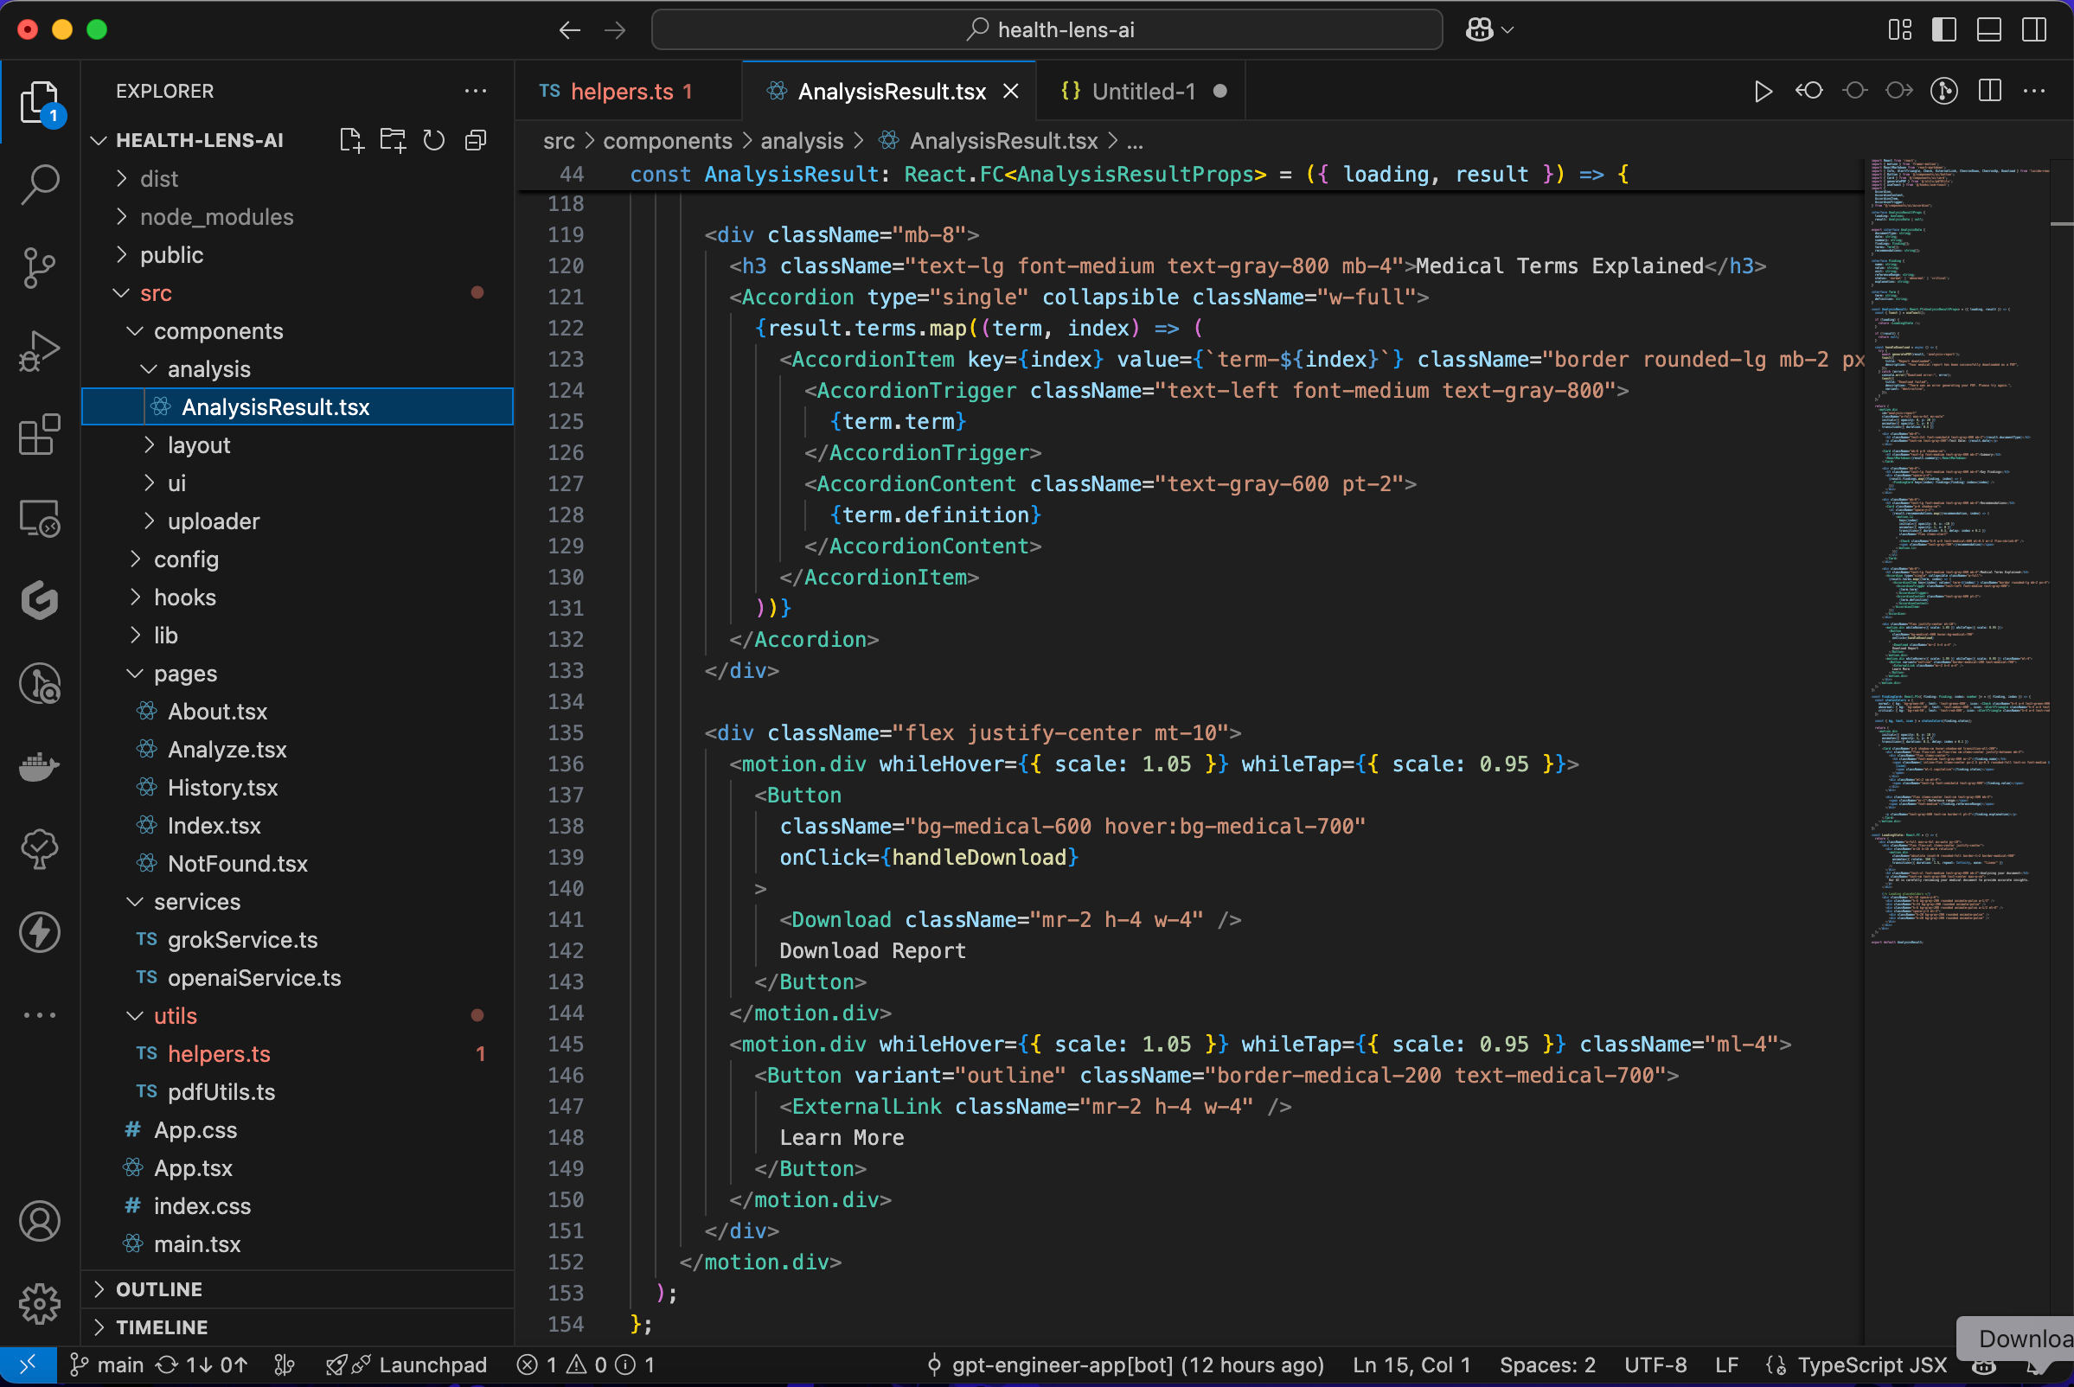Click the remote window indicator in status bar
Viewport: 2074px width, 1387px height.
(x=29, y=1365)
